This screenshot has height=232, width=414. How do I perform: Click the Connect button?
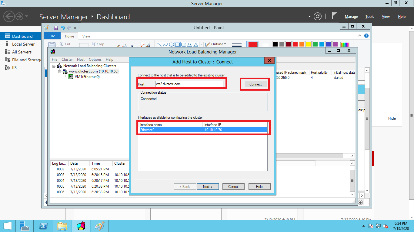point(255,84)
